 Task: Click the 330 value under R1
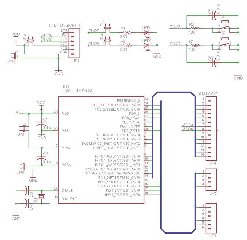123,37
